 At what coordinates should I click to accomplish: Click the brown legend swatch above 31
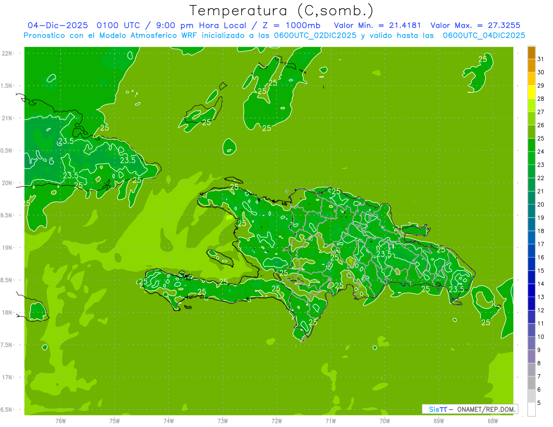pyautogui.click(x=531, y=53)
